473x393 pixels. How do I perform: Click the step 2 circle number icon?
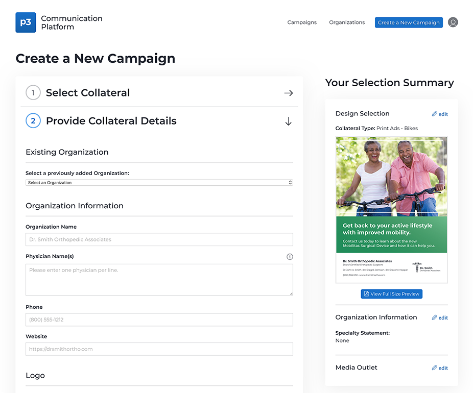tap(33, 120)
